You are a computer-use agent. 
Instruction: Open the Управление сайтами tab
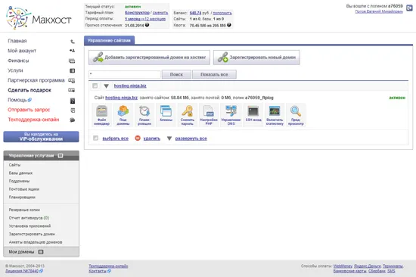[109, 40]
